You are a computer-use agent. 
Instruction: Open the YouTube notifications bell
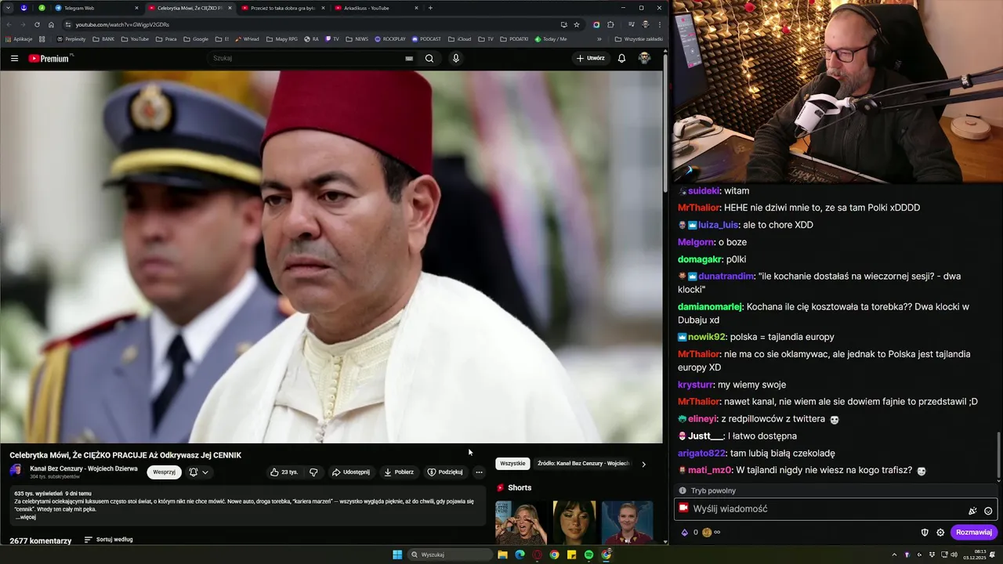click(621, 58)
